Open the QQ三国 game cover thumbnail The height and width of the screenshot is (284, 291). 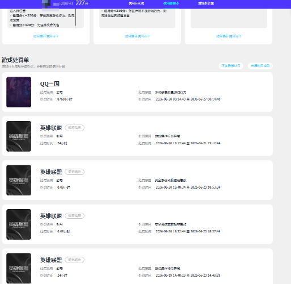pyautogui.click(x=19, y=92)
